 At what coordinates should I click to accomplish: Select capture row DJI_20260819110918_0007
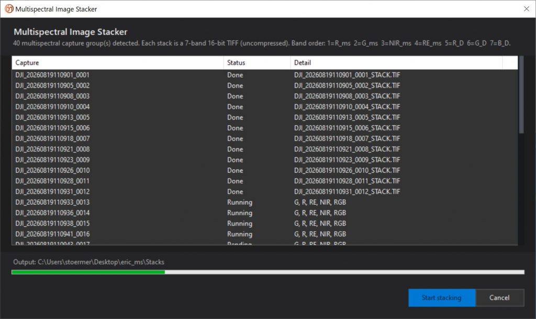[x=264, y=138]
